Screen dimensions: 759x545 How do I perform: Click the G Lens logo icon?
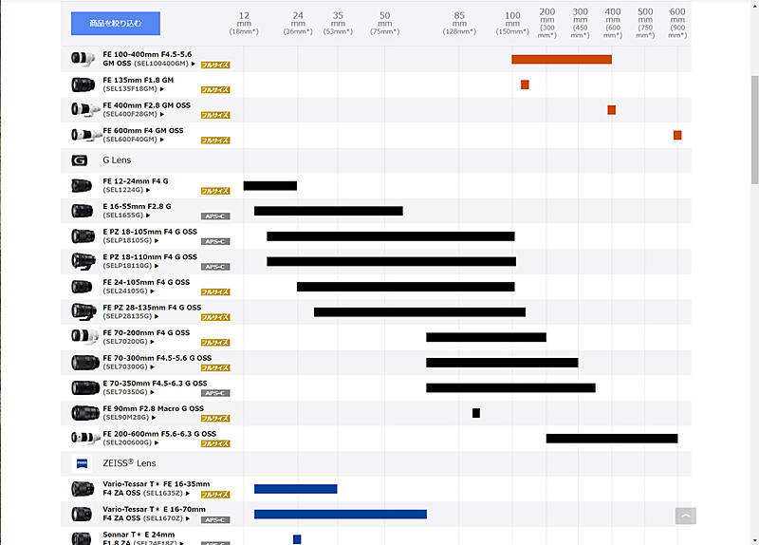[x=80, y=160]
